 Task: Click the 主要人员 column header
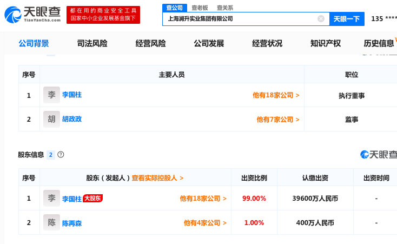pyautogui.click(x=171, y=75)
